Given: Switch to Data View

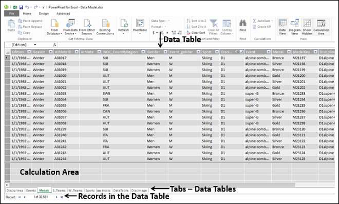Looking at the screenshot, I should click(282, 27).
